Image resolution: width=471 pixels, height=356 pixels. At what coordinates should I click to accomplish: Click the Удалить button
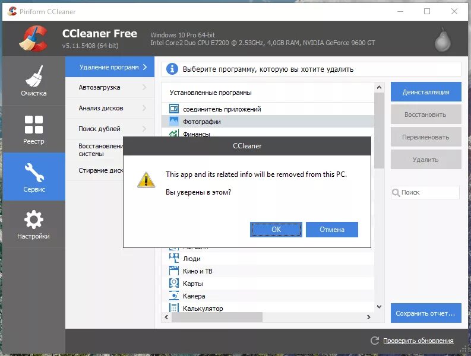tap(426, 160)
